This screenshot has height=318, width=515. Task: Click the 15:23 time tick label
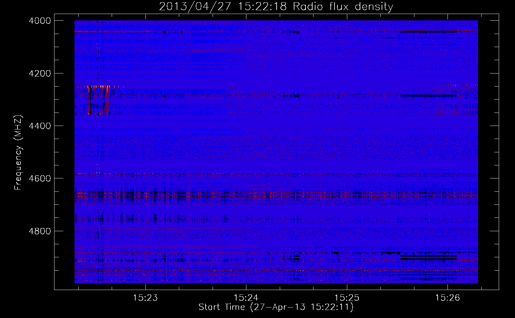point(145,298)
